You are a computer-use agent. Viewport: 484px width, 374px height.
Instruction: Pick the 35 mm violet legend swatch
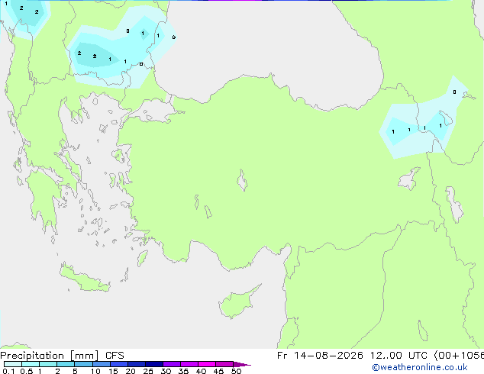tap(189, 364)
